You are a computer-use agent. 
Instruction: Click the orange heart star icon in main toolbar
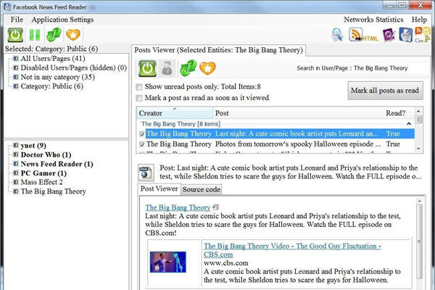coord(73,35)
